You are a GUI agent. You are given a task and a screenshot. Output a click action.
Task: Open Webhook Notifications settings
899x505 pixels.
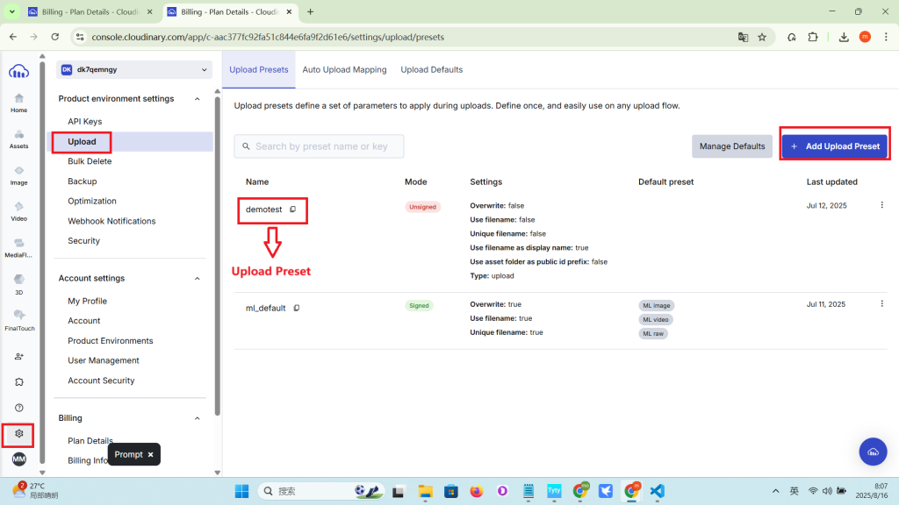111,221
